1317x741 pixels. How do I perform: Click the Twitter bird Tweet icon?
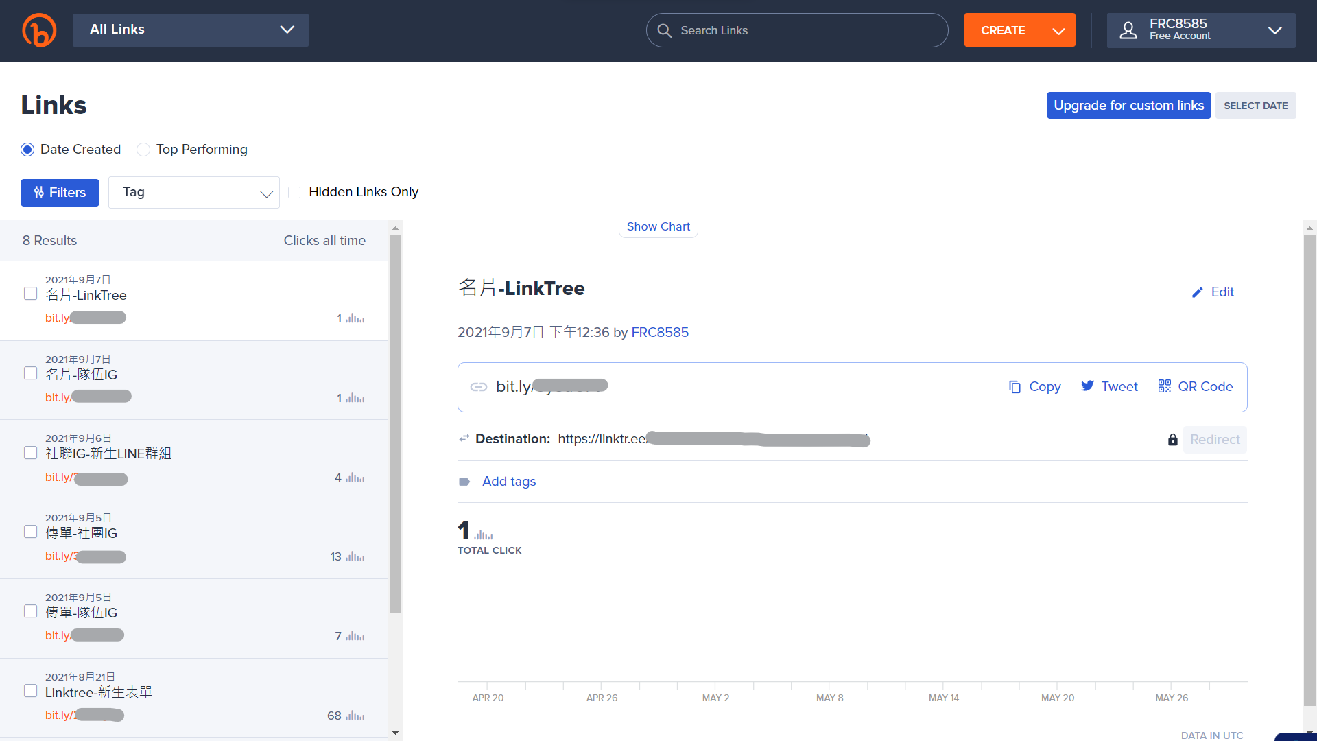coord(1087,386)
